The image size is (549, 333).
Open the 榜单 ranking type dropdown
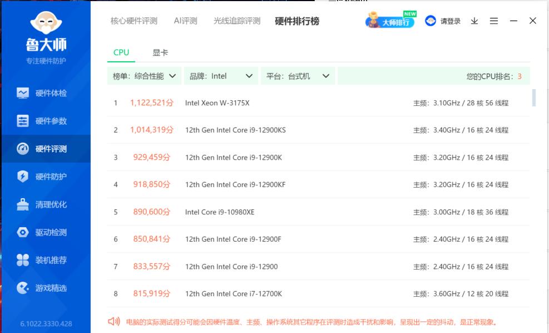coord(145,75)
